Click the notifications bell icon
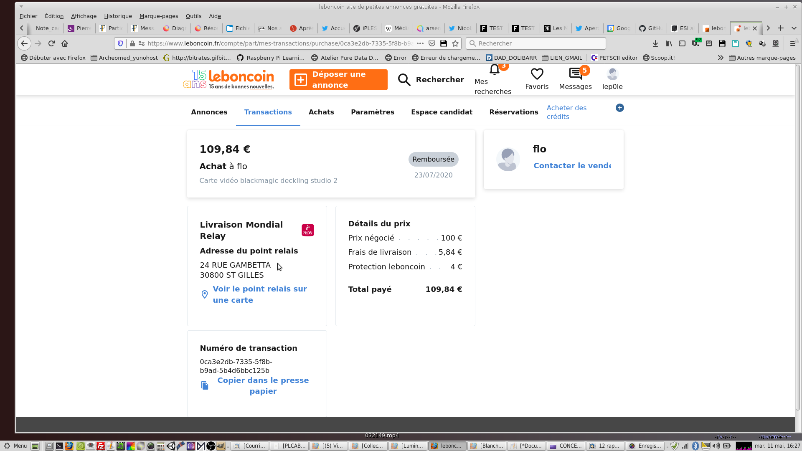The height and width of the screenshot is (451, 802). click(x=495, y=70)
